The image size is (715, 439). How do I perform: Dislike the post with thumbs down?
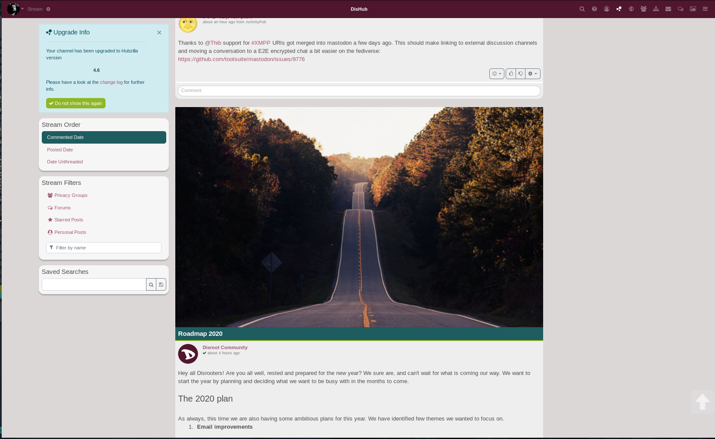click(x=520, y=74)
